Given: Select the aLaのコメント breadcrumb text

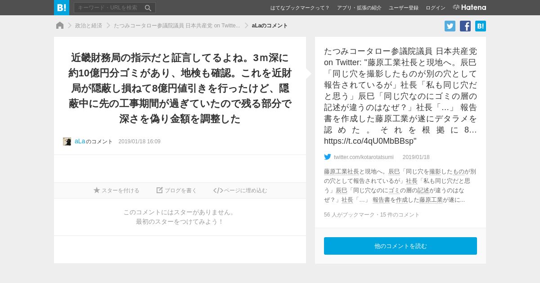Looking at the screenshot, I should [x=270, y=26].
